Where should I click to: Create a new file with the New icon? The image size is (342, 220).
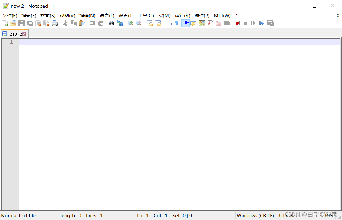point(5,23)
